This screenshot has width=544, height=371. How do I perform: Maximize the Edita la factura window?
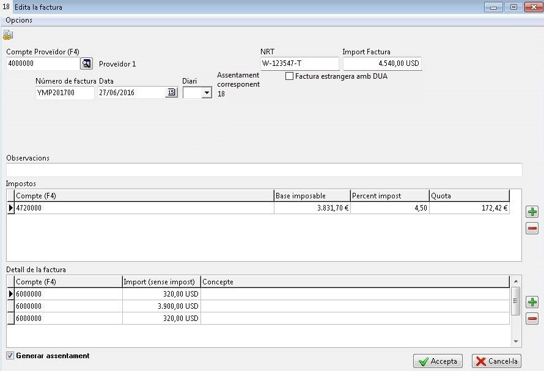pyautogui.click(x=513, y=7)
